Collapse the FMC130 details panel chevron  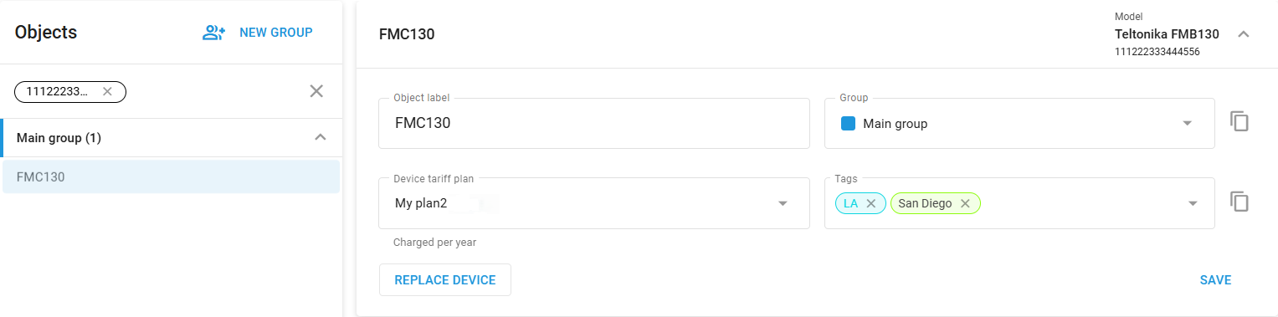tap(1244, 34)
